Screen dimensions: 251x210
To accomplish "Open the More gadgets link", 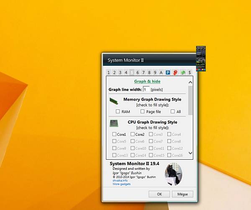I will tap(121, 184).
